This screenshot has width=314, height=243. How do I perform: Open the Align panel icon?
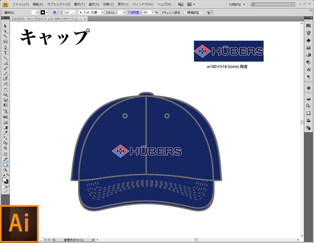309,120
